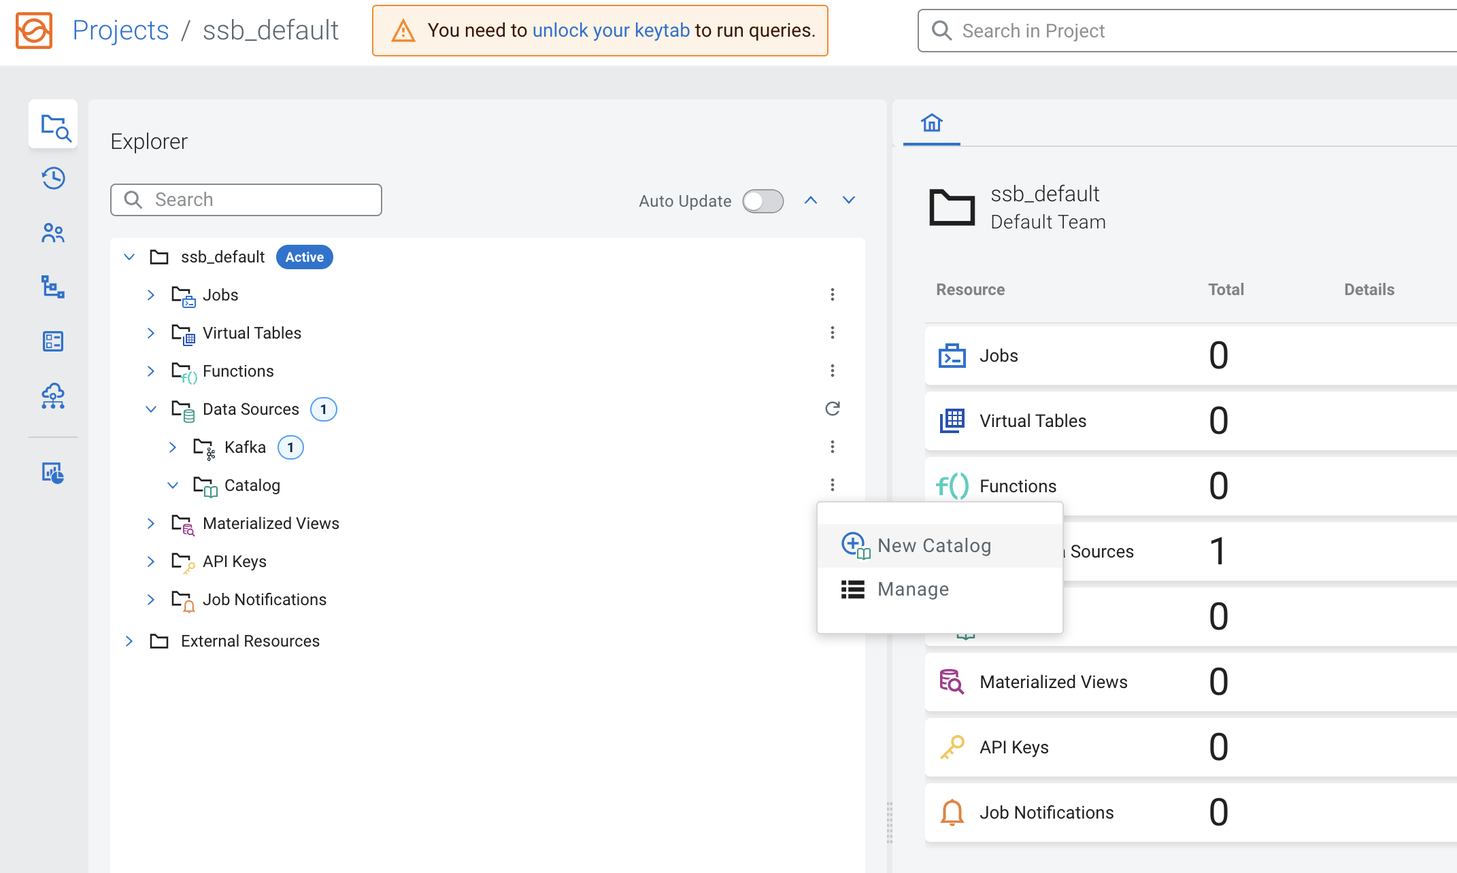The width and height of the screenshot is (1457, 873).
Task: Select the home tab
Action: (x=931, y=123)
